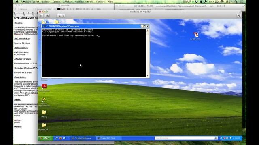Open the Windows XP Start menu
259x145 pixels.
pos(45,138)
